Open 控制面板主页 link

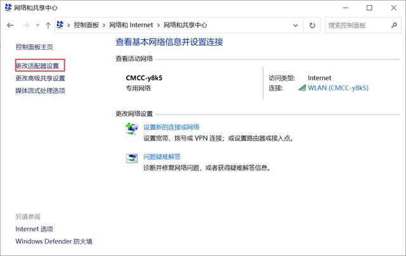[x=34, y=47]
